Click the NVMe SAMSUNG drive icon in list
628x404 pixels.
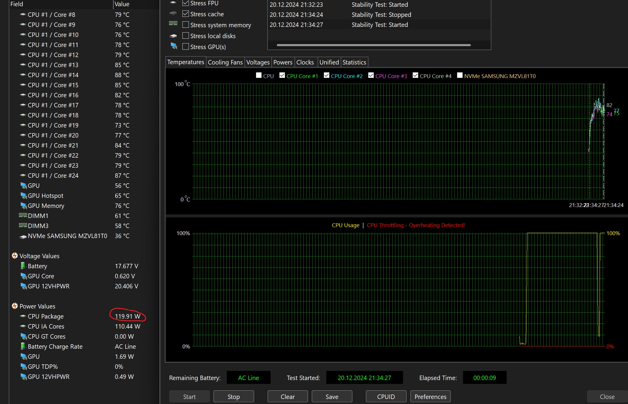[x=23, y=236]
